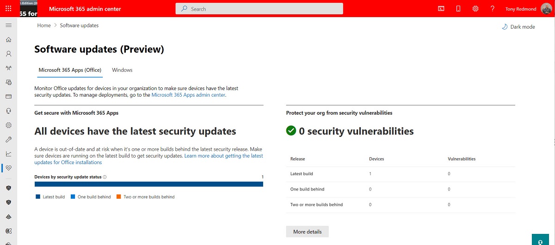
Task: Open Reports chart icon in sidebar
Action: tap(8, 154)
